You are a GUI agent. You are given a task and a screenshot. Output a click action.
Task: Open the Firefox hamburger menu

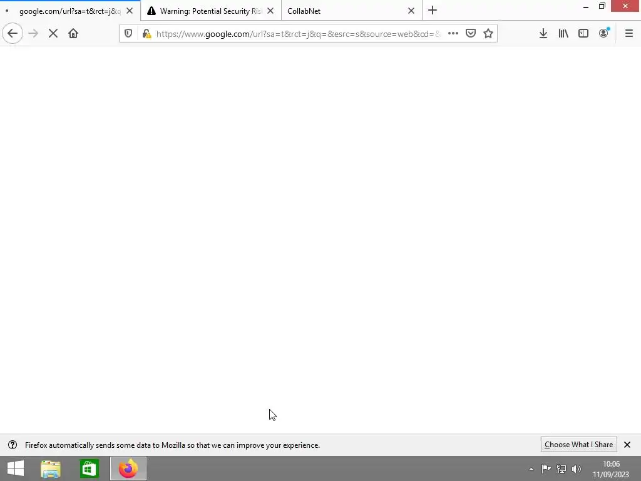(x=629, y=34)
